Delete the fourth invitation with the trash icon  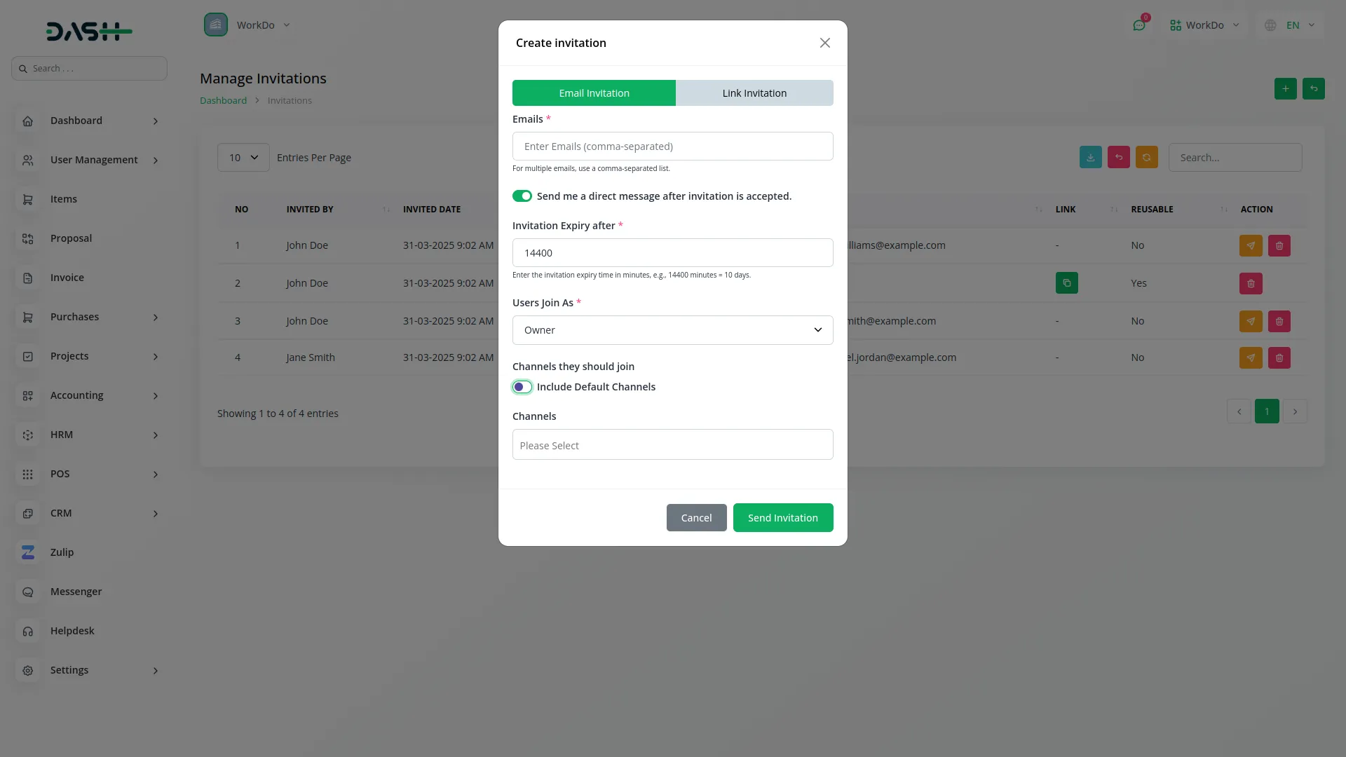[1279, 357]
